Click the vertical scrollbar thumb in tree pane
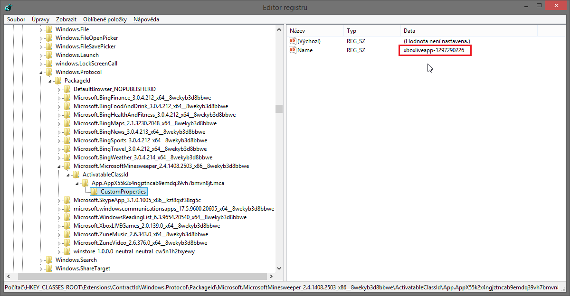This screenshot has height=296, width=570. point(279,109)
